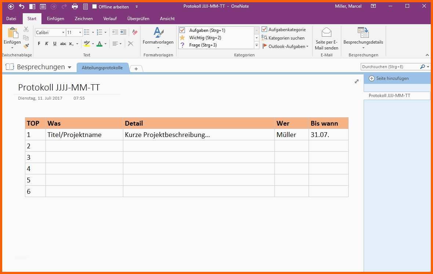Switch to the Verlauf ribbon tab

coord(110,19)
